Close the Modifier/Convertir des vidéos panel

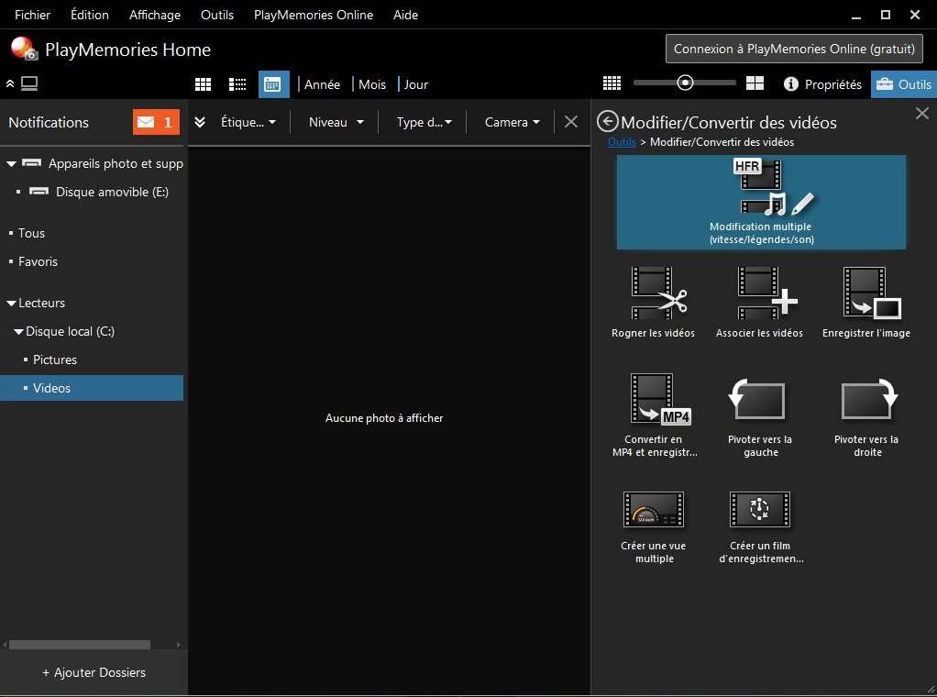pyautogui.click(x=922, y=113)
